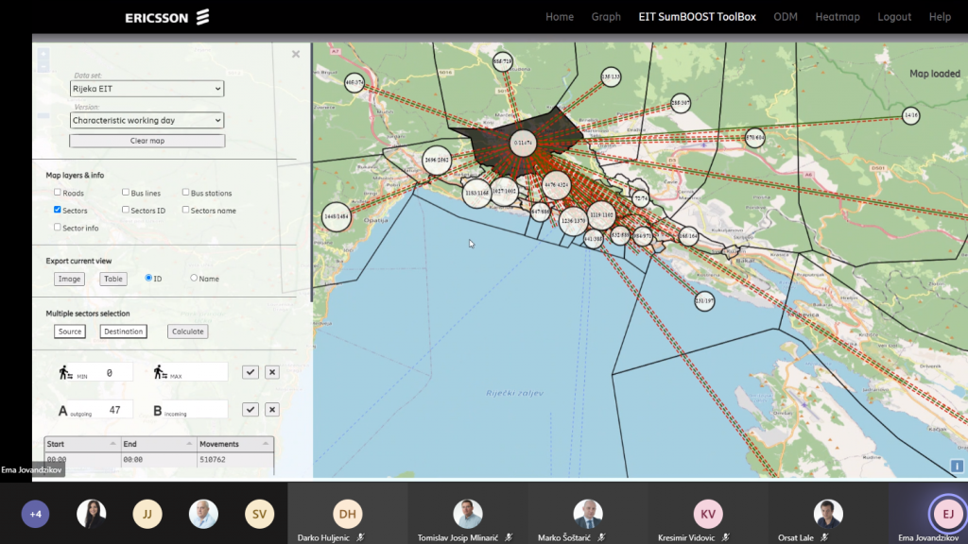
Task: Enable the Sector info checkbox
Action: click(58, 227)
